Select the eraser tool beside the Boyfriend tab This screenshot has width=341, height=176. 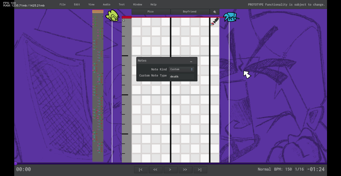[215, 11]
